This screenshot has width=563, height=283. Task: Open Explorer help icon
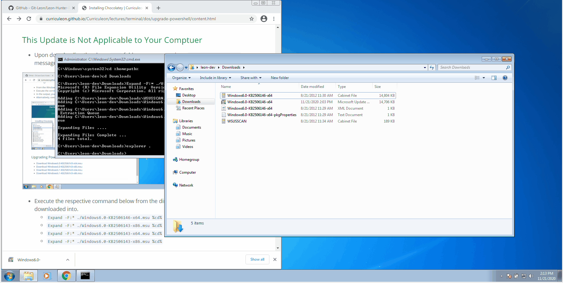[x=505, y=78]
